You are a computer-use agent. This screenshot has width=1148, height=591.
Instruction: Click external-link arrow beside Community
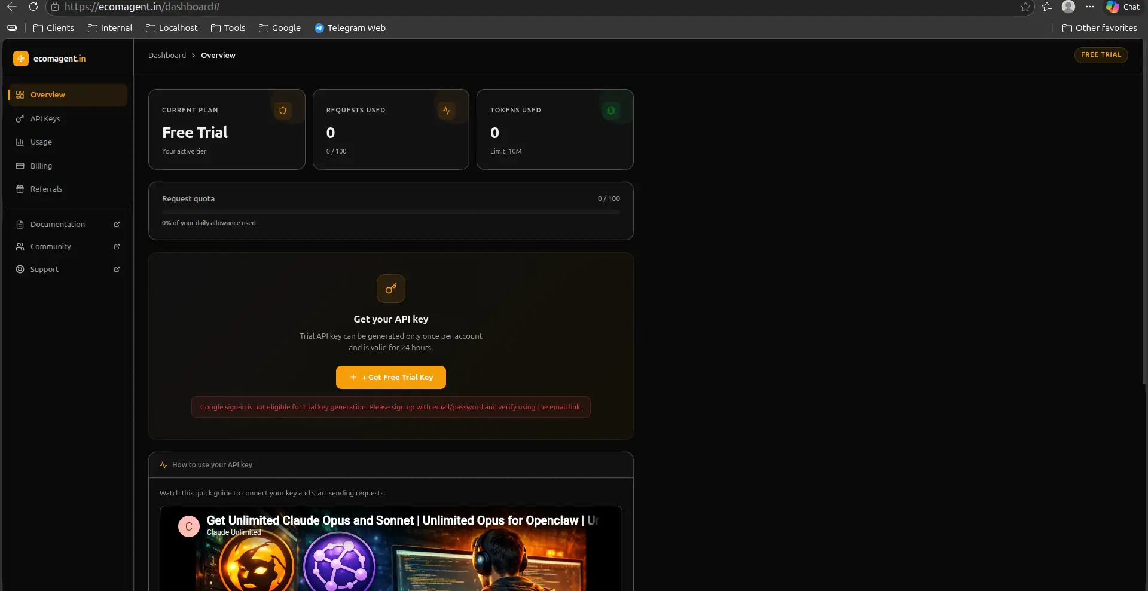(117, 246)
